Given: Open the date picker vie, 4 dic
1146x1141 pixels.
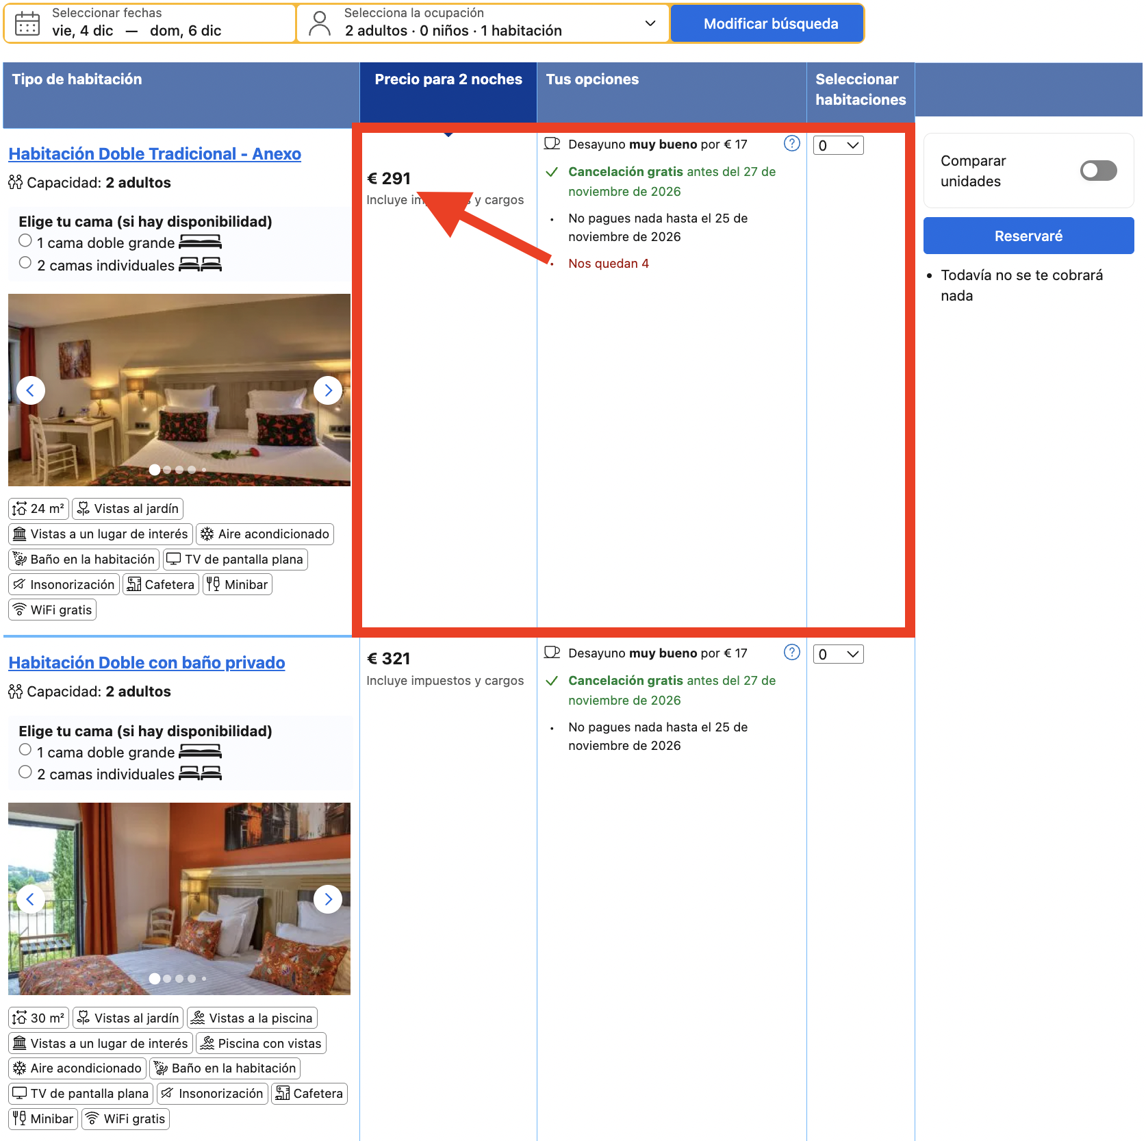Looking at the screenshot, I should [83, 31].
